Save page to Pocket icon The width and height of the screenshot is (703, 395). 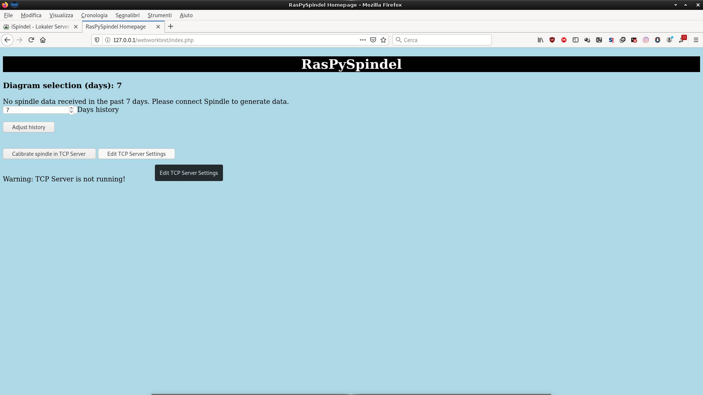pos(373,40)
